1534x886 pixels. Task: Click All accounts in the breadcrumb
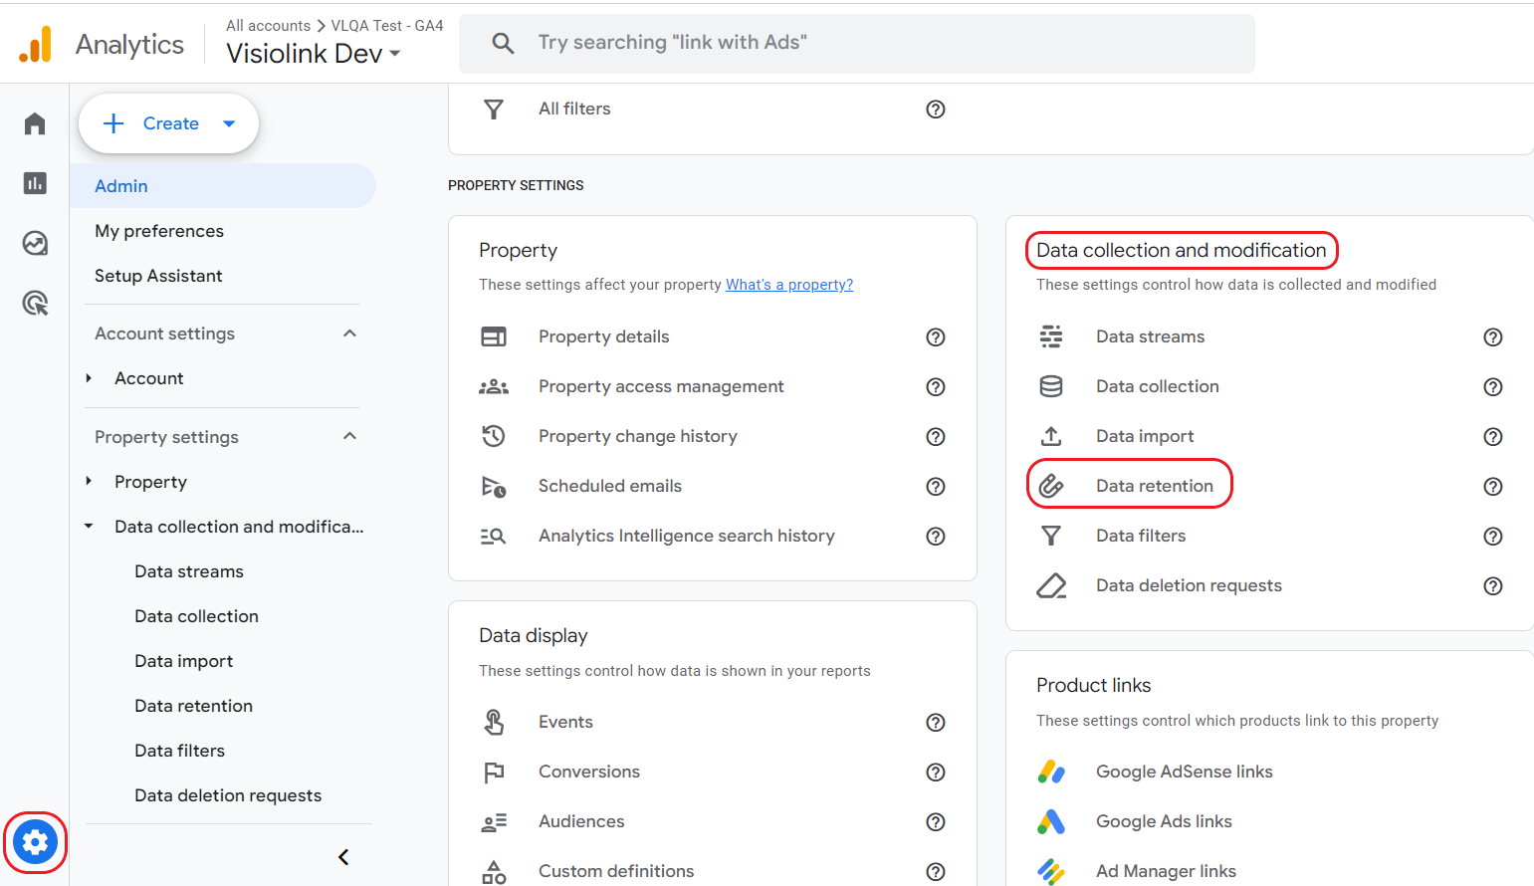click(269, 26)
